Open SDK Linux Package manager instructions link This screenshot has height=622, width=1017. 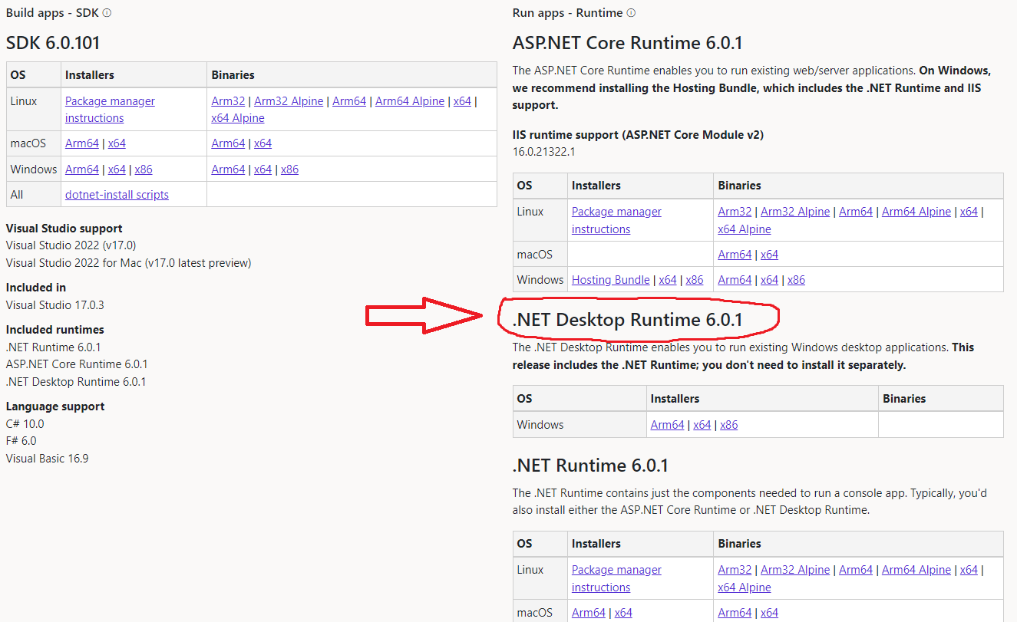(110, 110)
